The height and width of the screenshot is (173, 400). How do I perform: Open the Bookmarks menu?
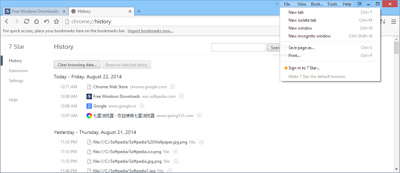tap(317, 4)
